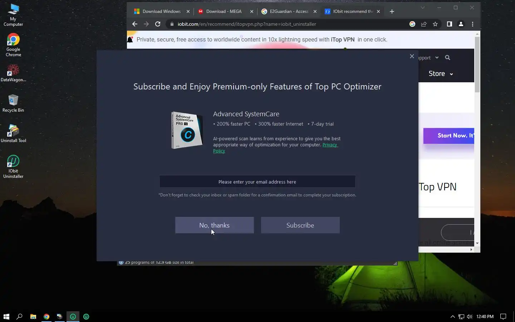Click the second IObit Uninstaller taskbar icon
Viewport: 515px width, 322px height.
pyautogui.click(x=86, y=316)
